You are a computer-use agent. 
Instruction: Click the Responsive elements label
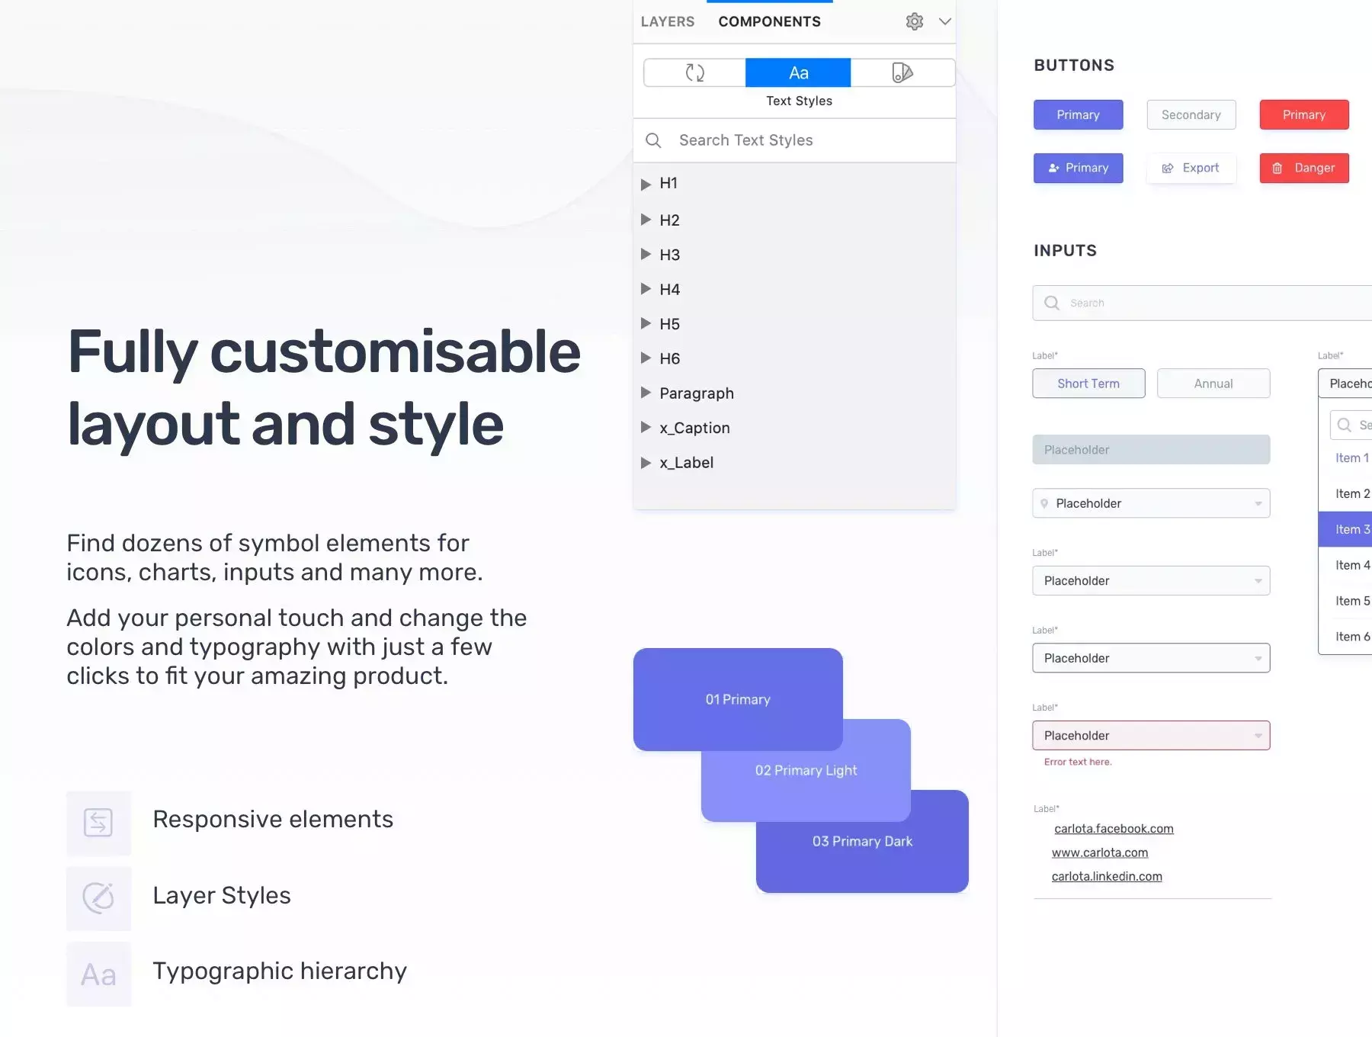(x=273, y=819)
